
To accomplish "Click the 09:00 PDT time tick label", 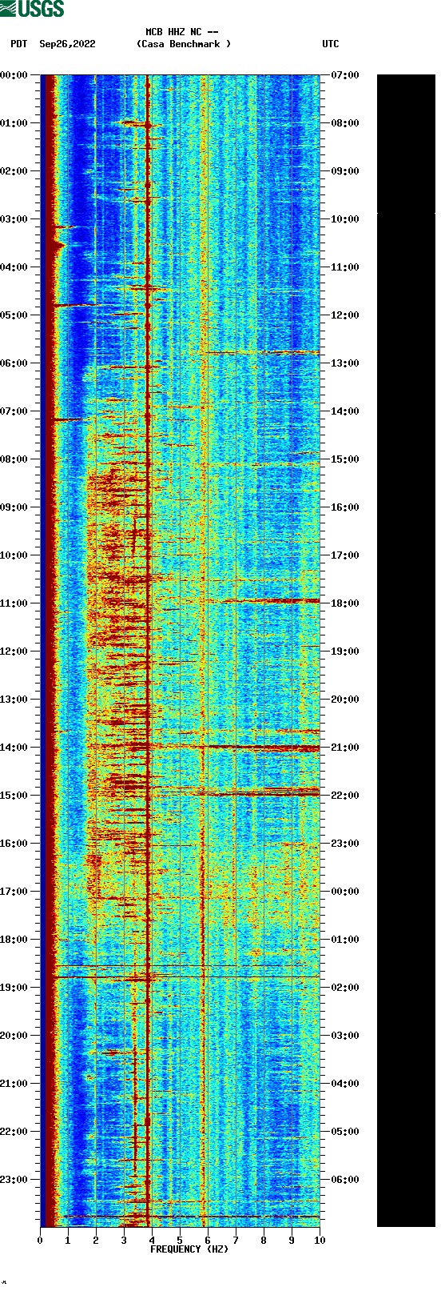I will click(14, 507).
